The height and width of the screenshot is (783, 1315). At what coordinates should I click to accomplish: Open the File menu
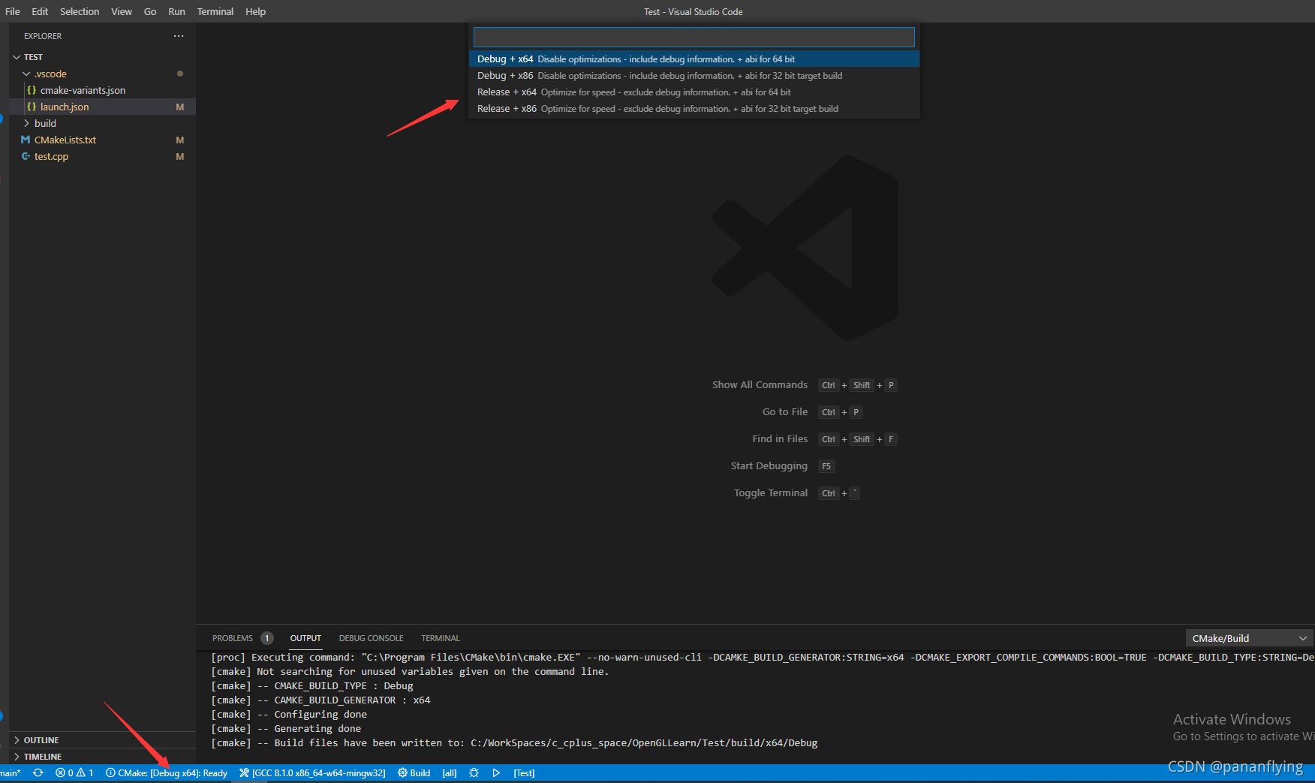(x=13, y=11)
